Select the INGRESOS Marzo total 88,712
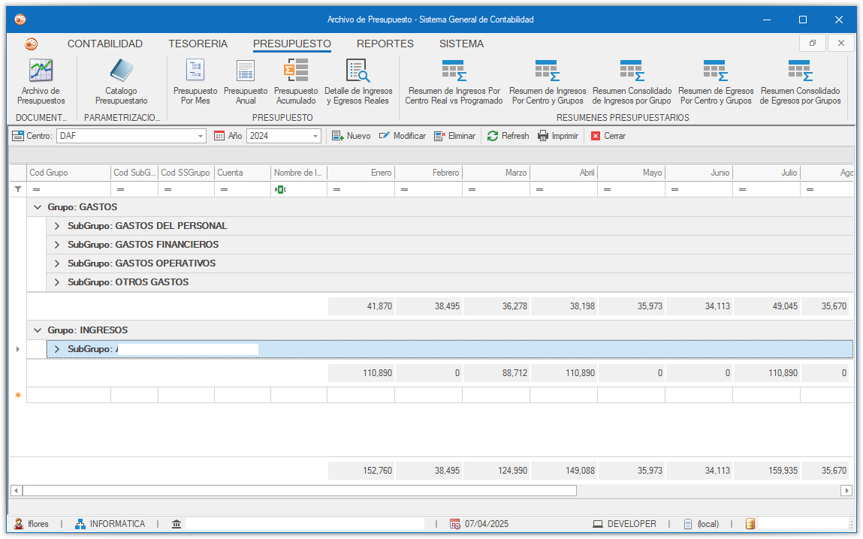Viewport: 863px width, 539px height. [x=496, y=373]
